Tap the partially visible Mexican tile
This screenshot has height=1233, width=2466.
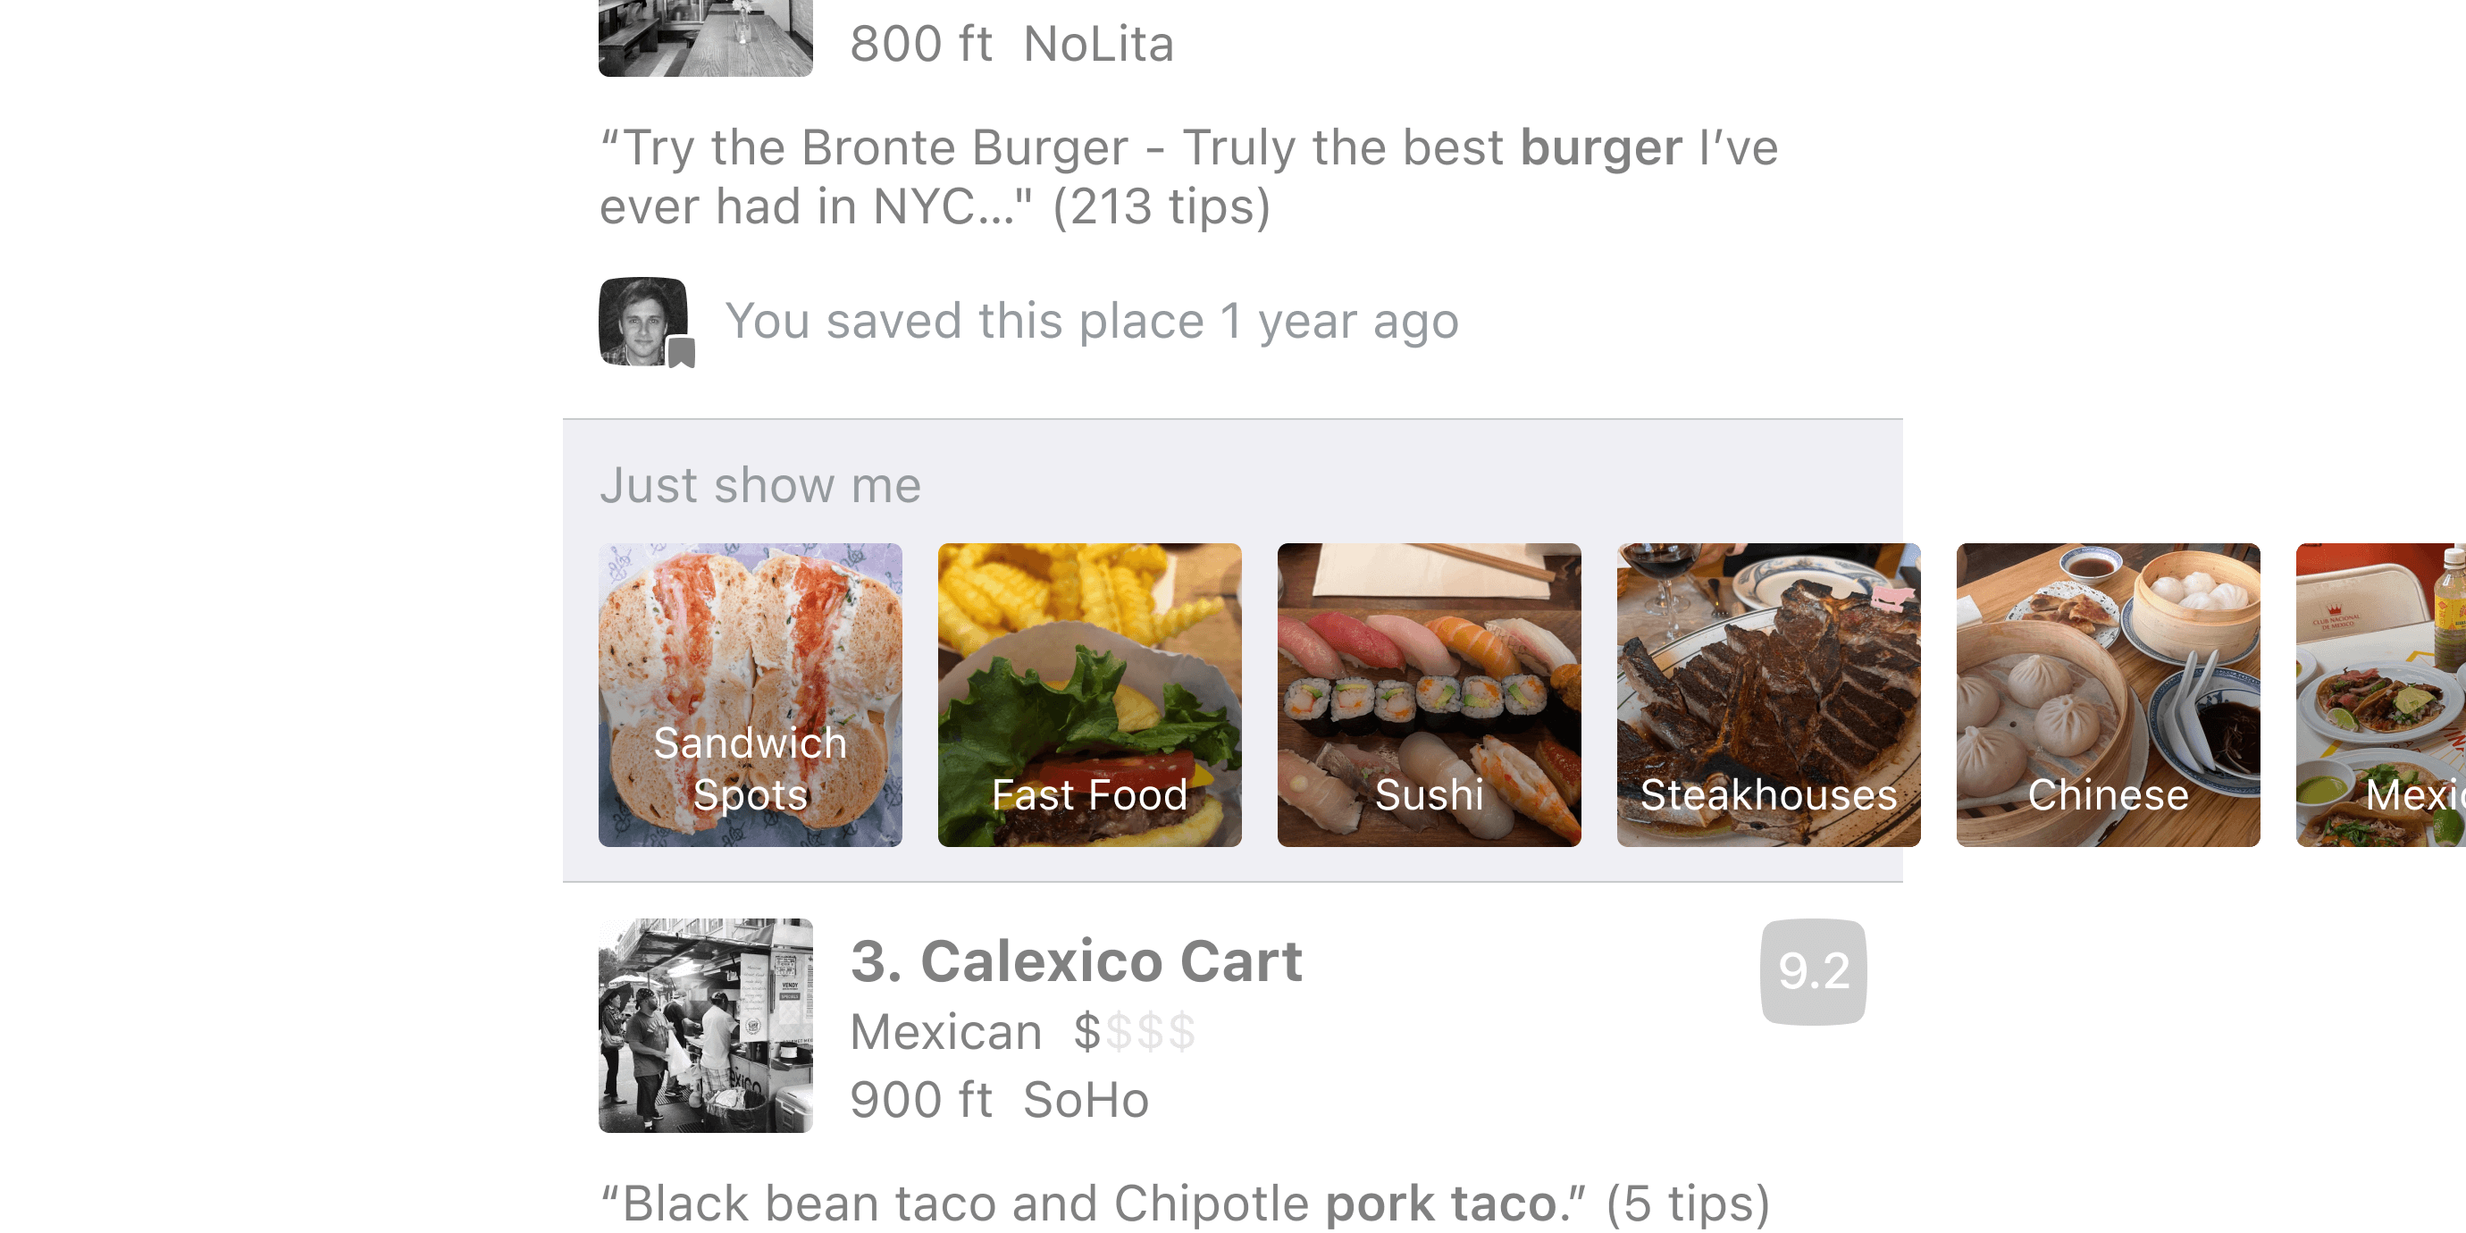pos(2381,695)
